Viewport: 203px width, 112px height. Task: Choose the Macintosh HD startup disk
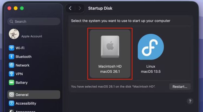(110, 54)
